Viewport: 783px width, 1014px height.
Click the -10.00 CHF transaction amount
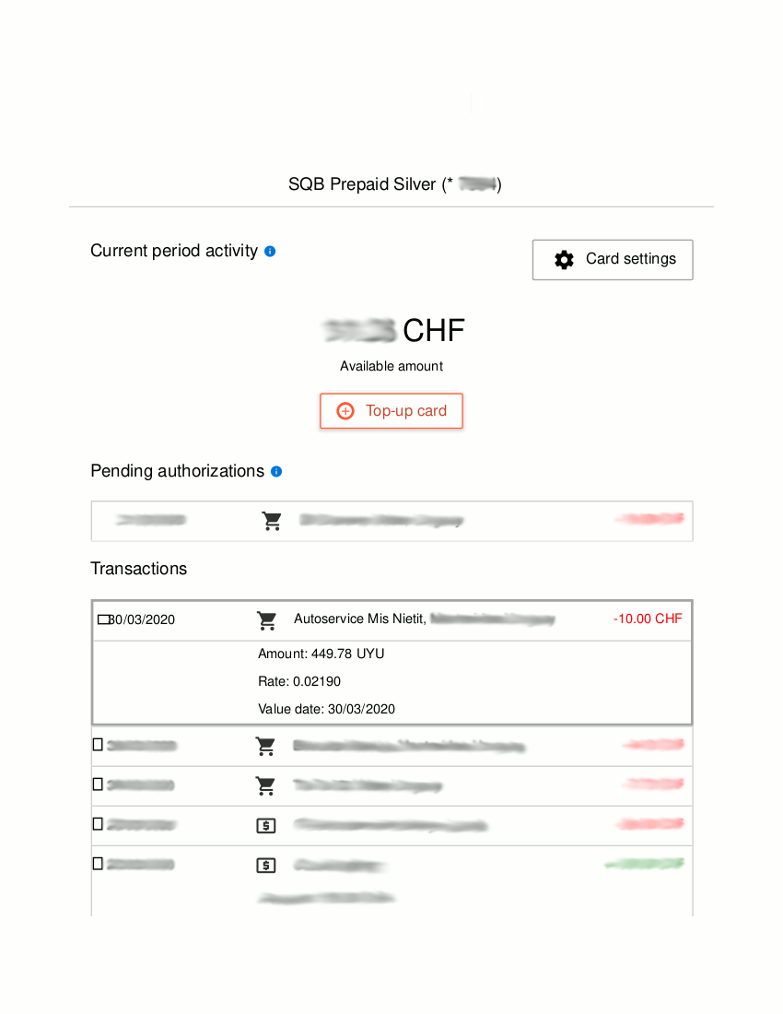(x=648, y=619)
